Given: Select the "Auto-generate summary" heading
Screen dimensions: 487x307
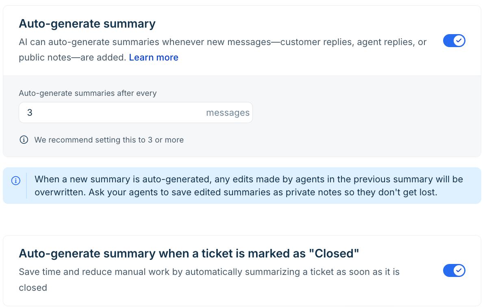Looking at the screenshot, I should [87, 24].
